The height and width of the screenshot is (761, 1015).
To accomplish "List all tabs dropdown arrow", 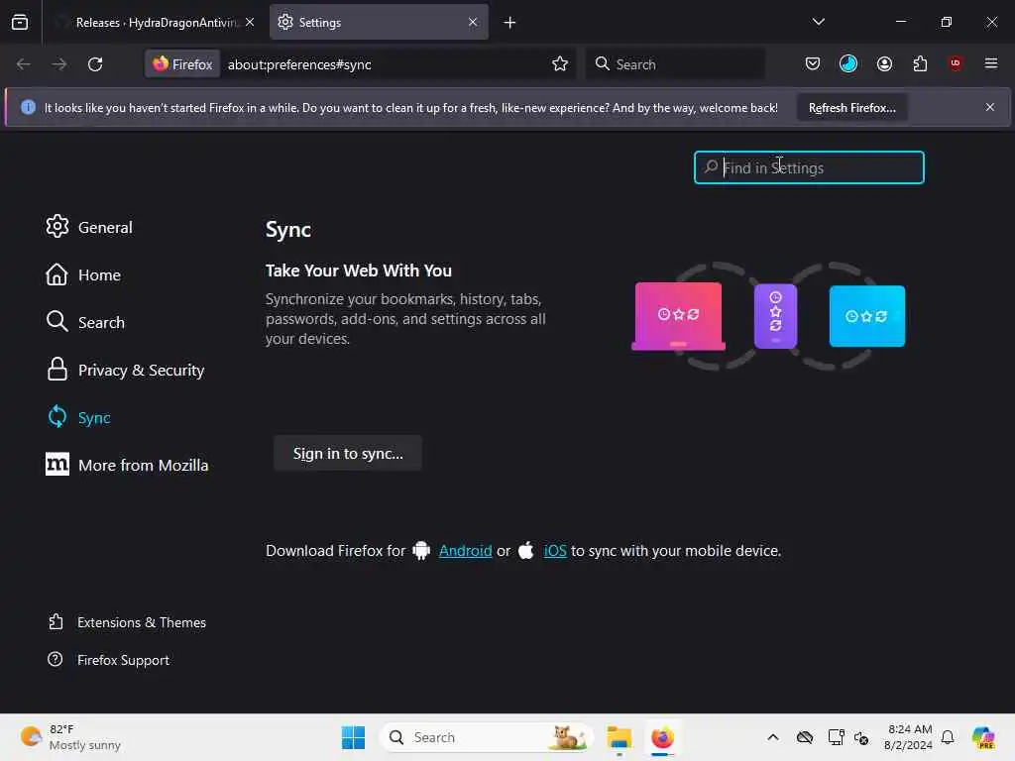I will (818, 22).
